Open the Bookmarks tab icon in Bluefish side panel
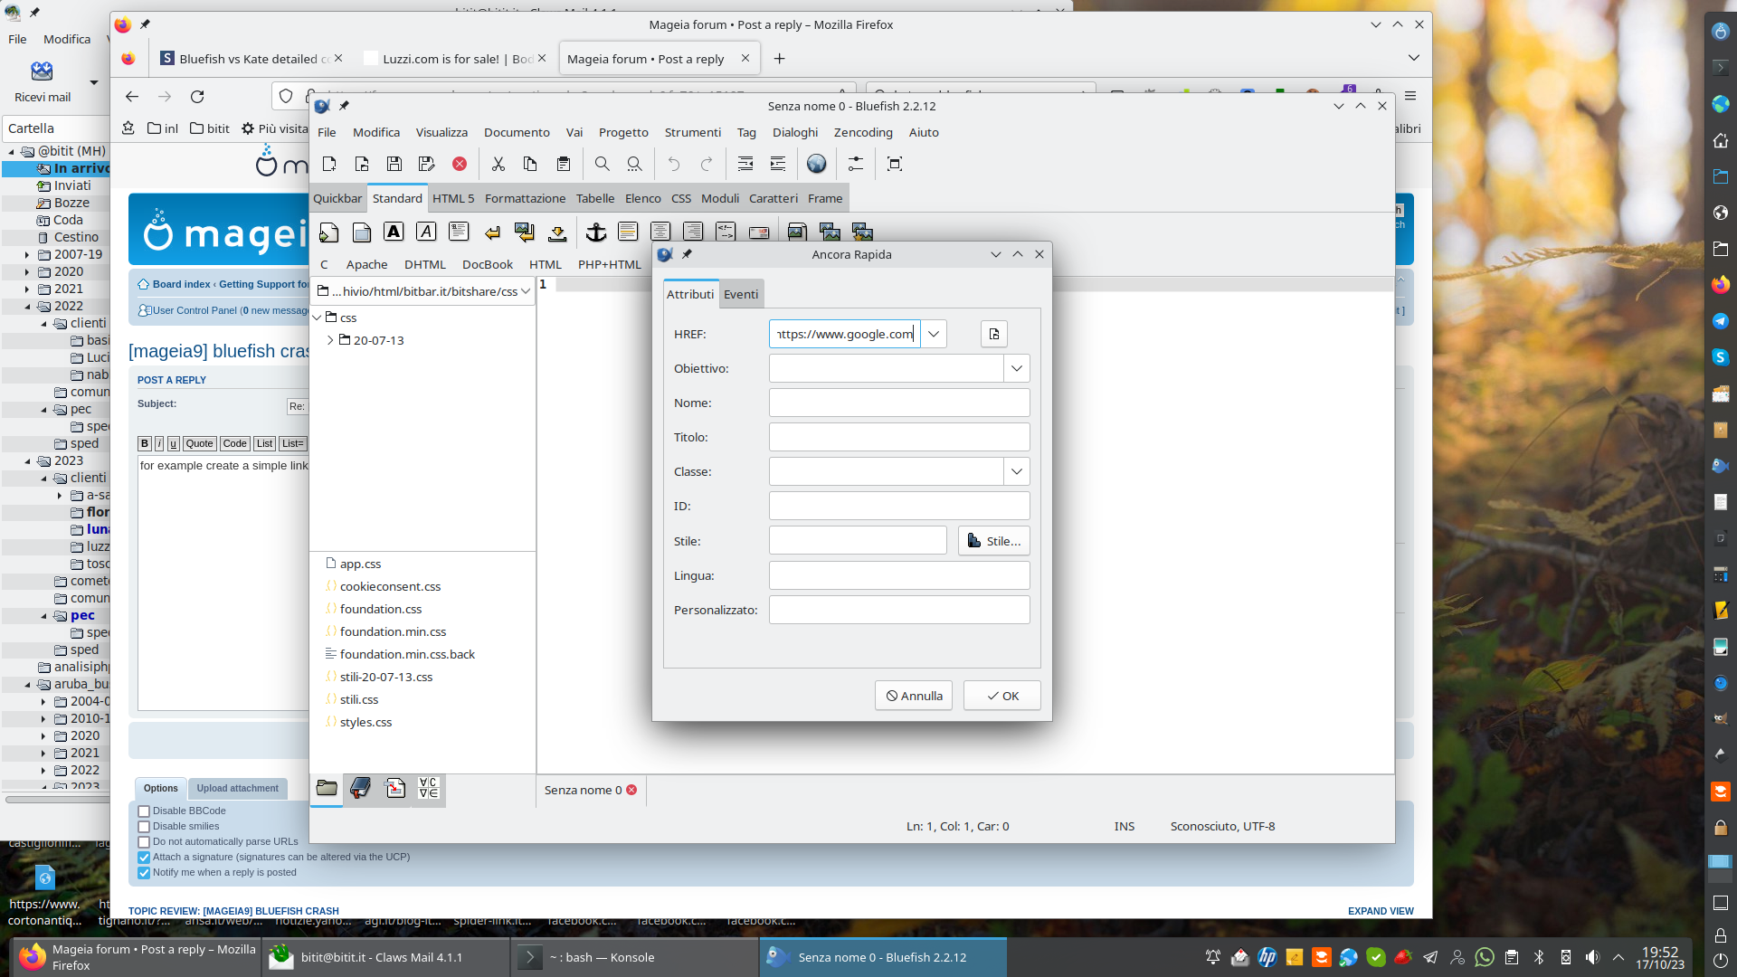 tap(360, 789)
